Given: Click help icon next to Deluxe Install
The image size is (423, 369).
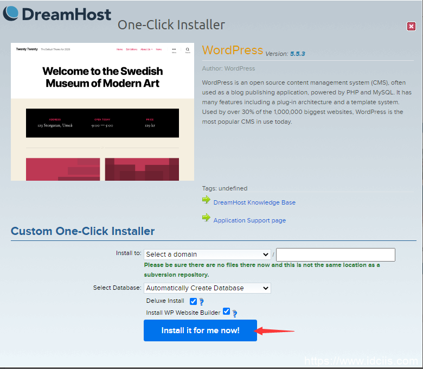Looking at the screenshot, I should [x=201, y=302].
